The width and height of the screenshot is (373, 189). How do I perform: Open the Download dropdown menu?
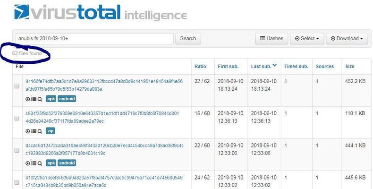[347, 39]
